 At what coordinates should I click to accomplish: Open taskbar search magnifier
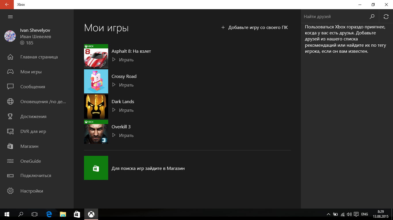pyautogui.click(x=21, y=214)
